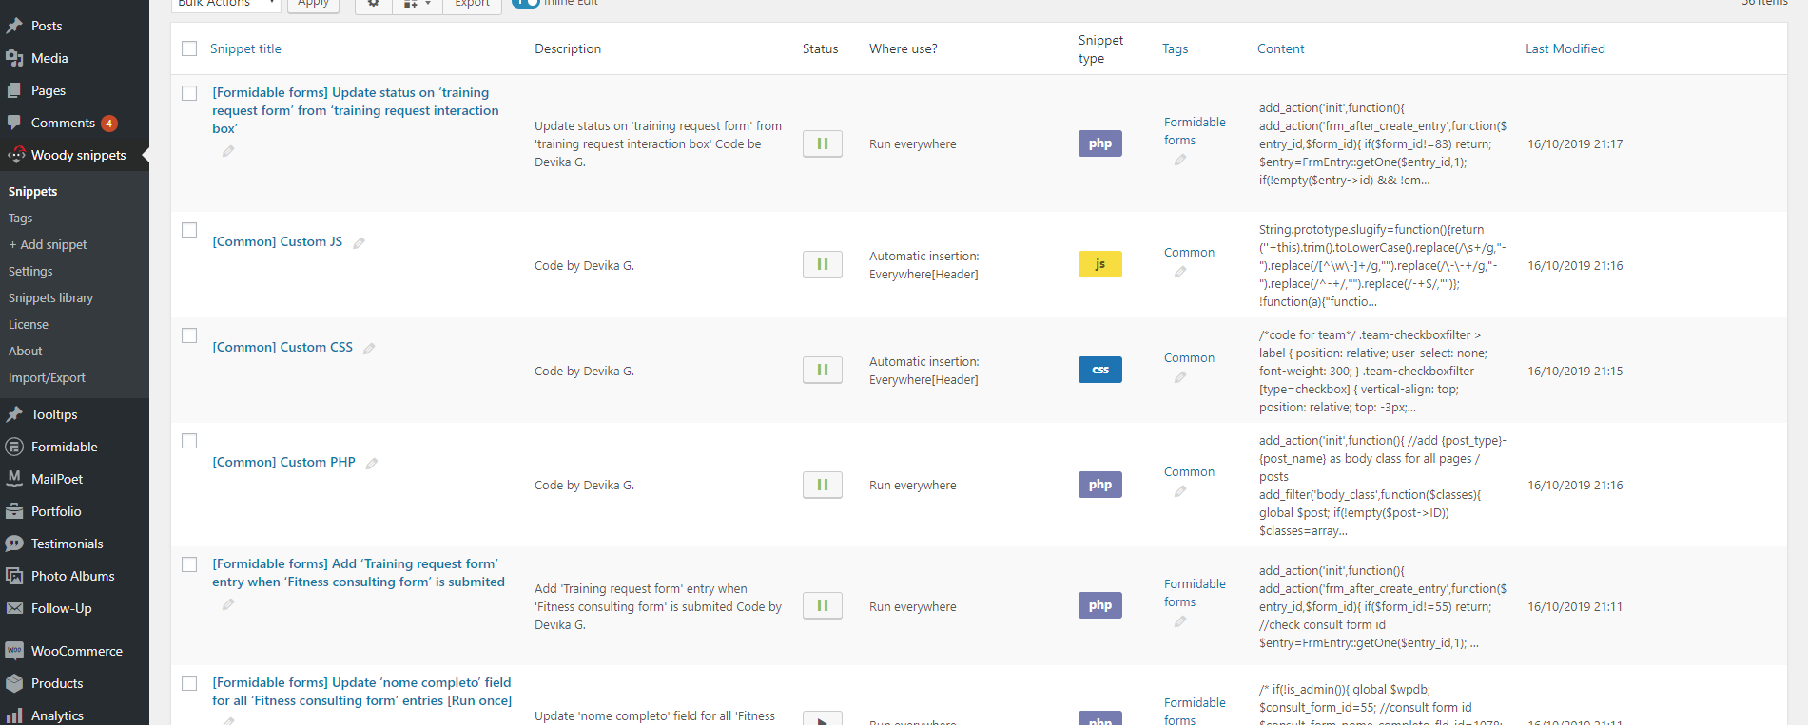The image size is (1808, 725).
Task: Open WooCommerce from the sidebar icon
Action: 14,651
